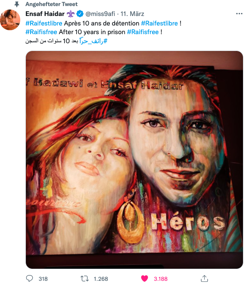Image resolution: width=246 pixels, height=286 pixels.
Task: Open the #Raifisfree hashtag after 'in prison'
Action: pos(143,32)
